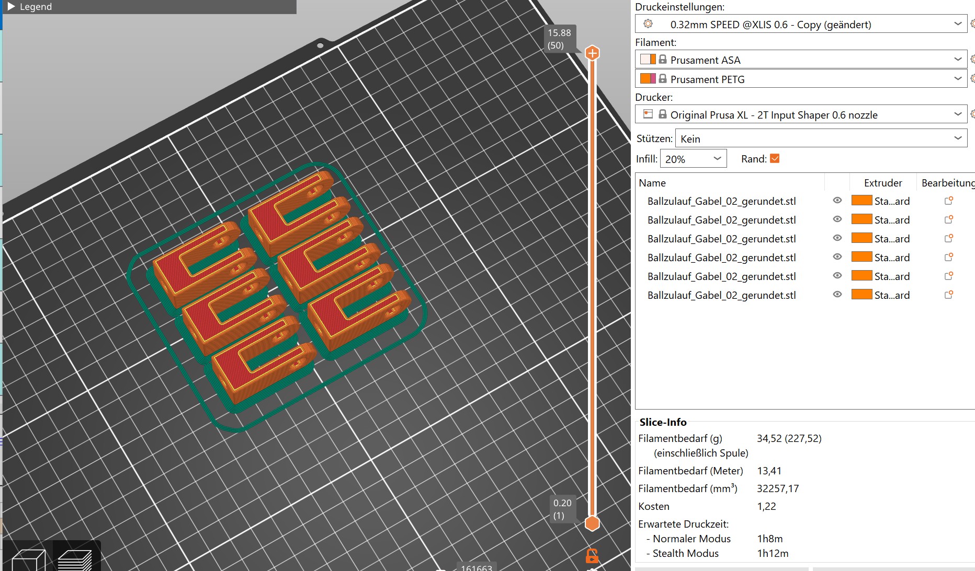Expand the Legend panel triangle
Image resolution: width=975 pixels, height=571 pixels.
(x=11, y=6)
